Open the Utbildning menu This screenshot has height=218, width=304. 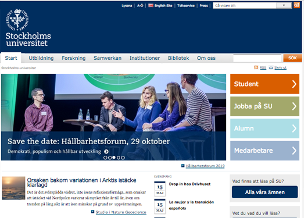pos(41,58)
